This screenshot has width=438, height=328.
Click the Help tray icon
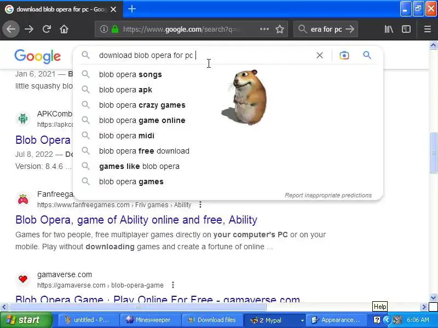(377, 320)
